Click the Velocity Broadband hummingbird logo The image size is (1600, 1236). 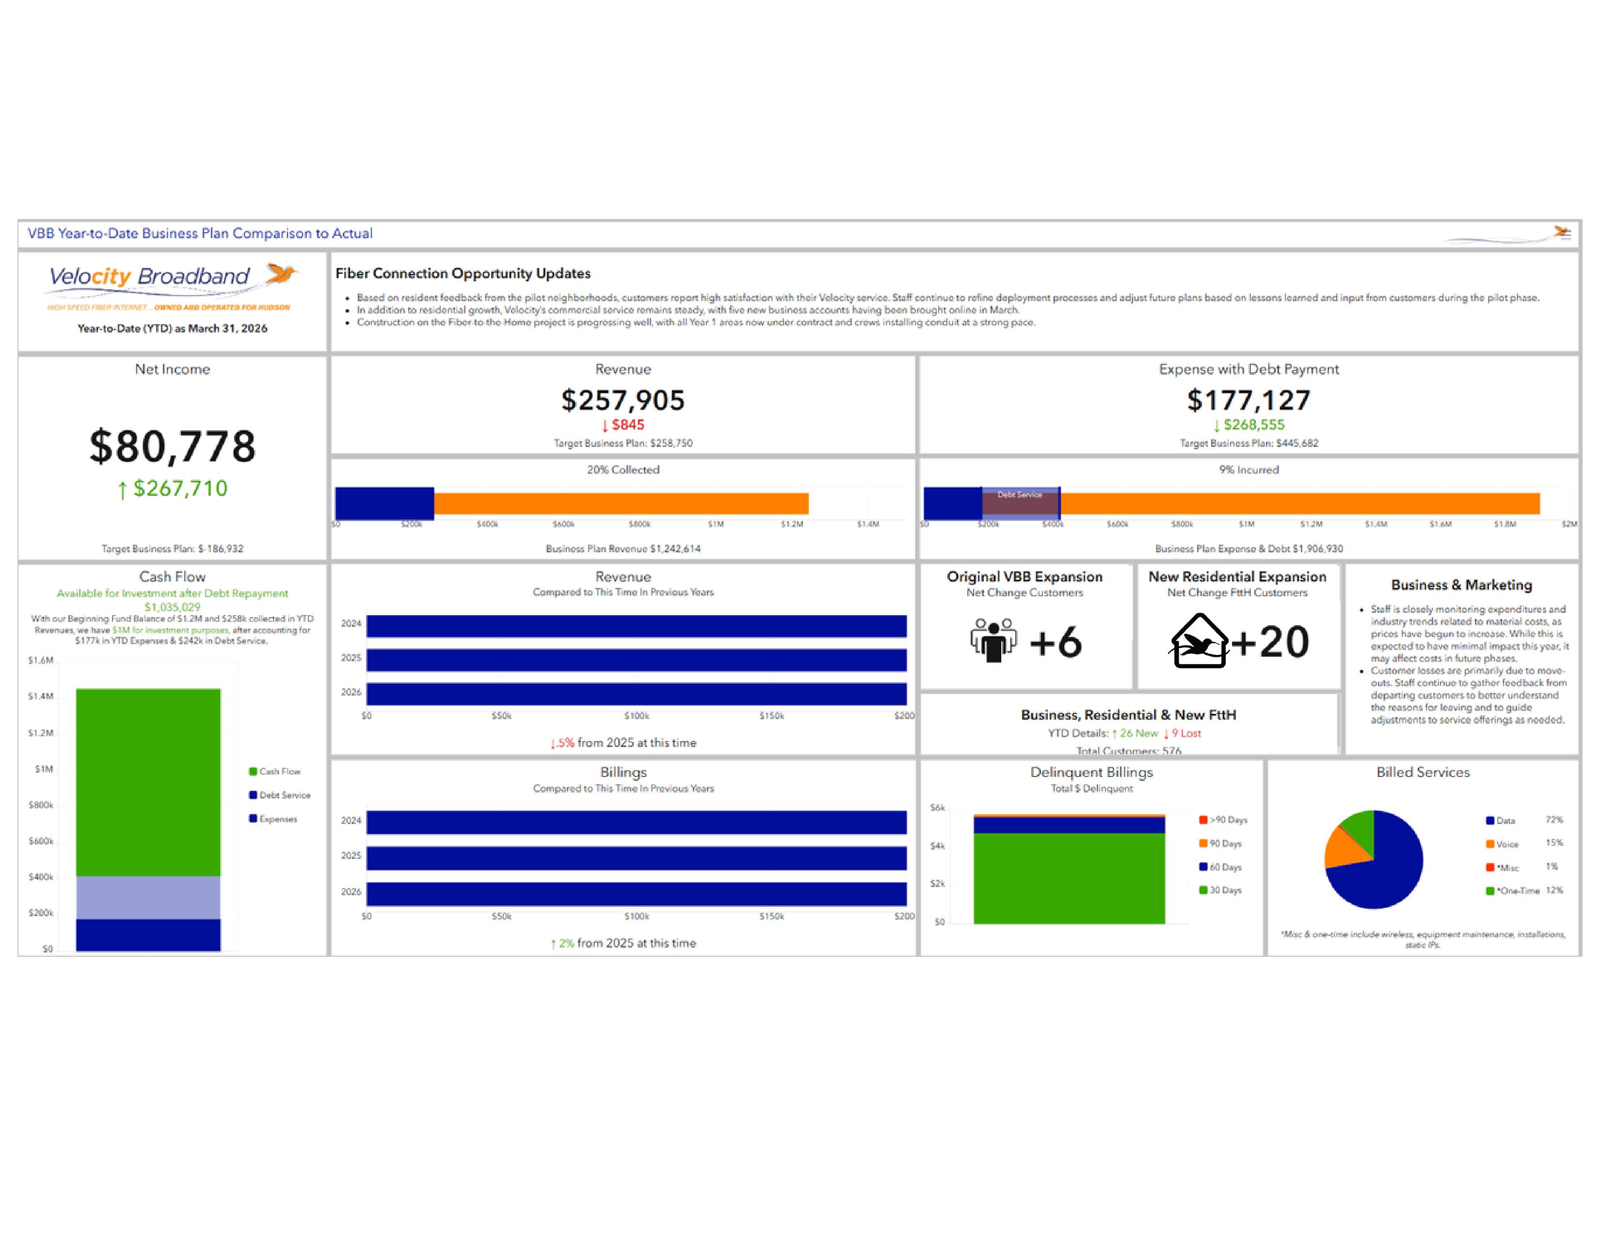point(281,274)
